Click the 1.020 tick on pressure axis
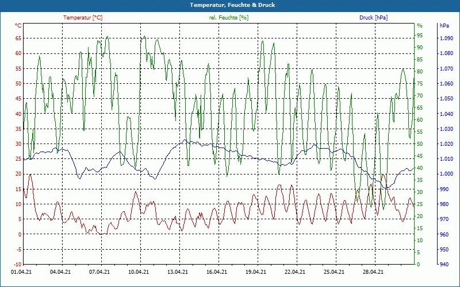Viewport: 460px width, 287px height. click(x=447, y=144)
